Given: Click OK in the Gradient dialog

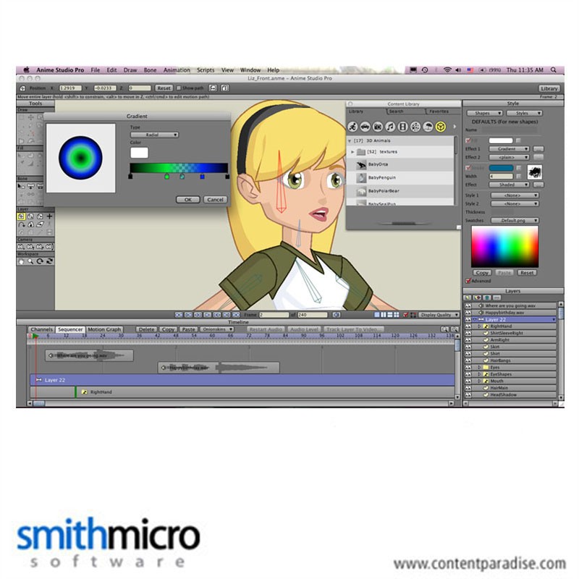Looking at the screenshot, I should click(x=188, y=200).
